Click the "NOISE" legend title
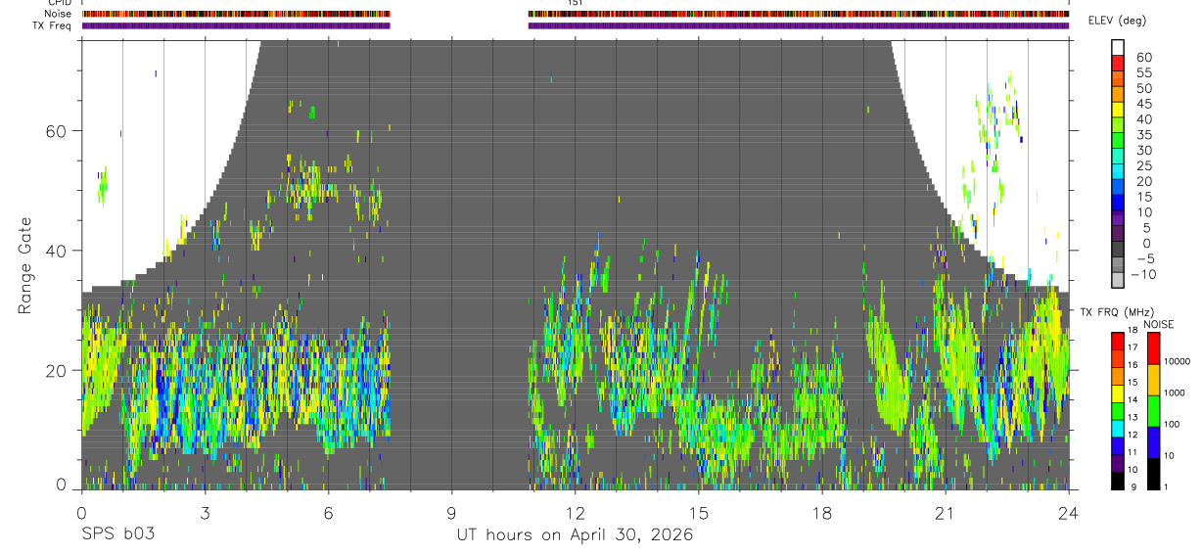 pyautogui.click(x=1158, y=324)
